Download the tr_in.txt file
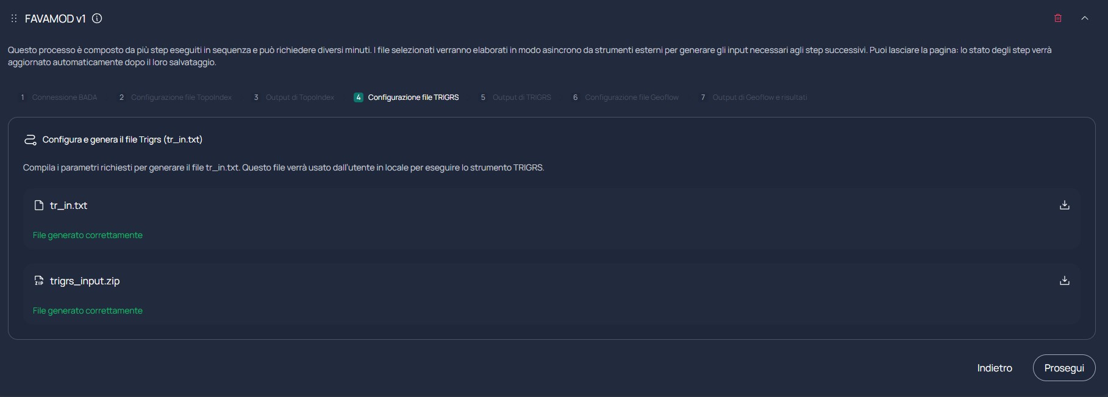 [1065, 205]
